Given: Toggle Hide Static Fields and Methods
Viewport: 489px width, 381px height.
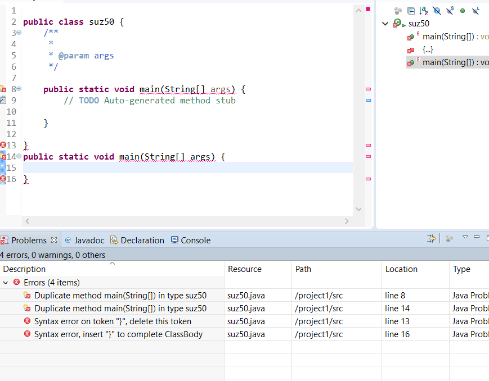Looking at the screenshot, I should [450, 11].
